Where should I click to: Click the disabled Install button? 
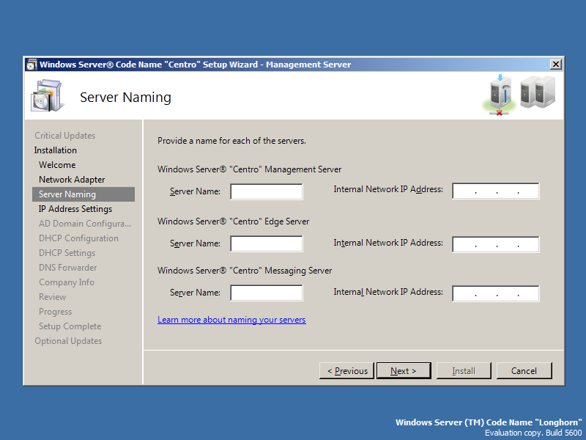[x=464, y=371]
